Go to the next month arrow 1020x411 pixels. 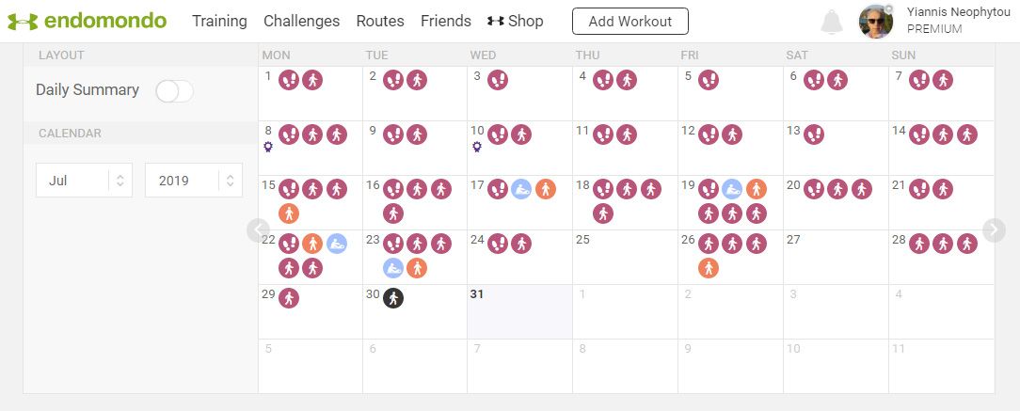tap(994, 229)
